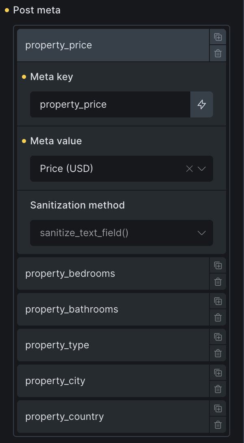The image size is (244, 443).
Task: Expand the property_bedrooms row
Action: pyautogui.click(x=113, y=274)
